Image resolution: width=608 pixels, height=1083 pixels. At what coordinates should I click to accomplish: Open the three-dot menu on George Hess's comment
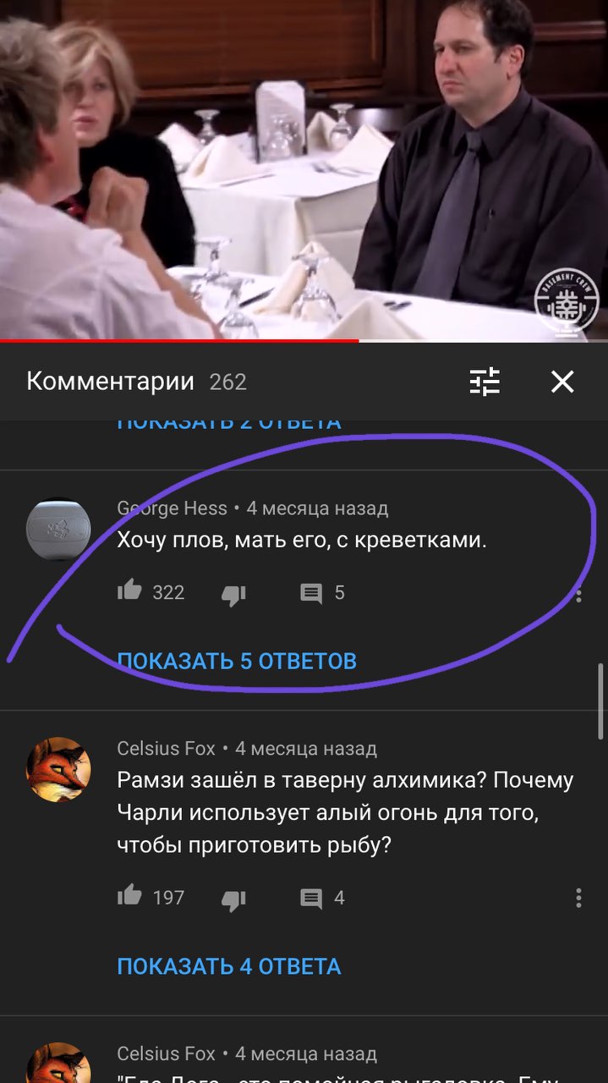(x=579, y=595)
